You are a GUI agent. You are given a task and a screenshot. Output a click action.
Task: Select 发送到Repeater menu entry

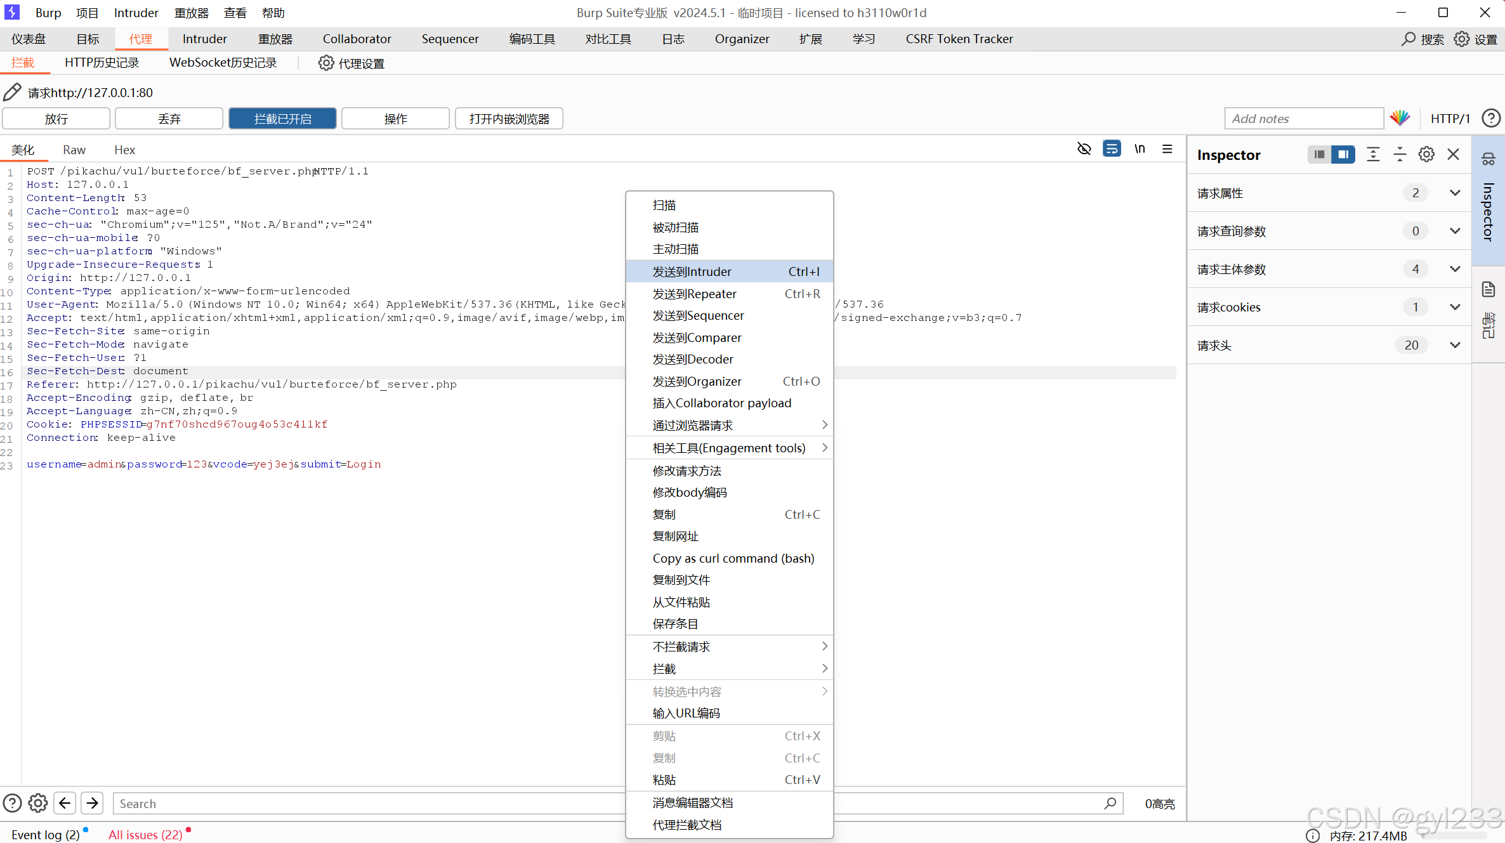pyautogui.click(x=730, y=294)
